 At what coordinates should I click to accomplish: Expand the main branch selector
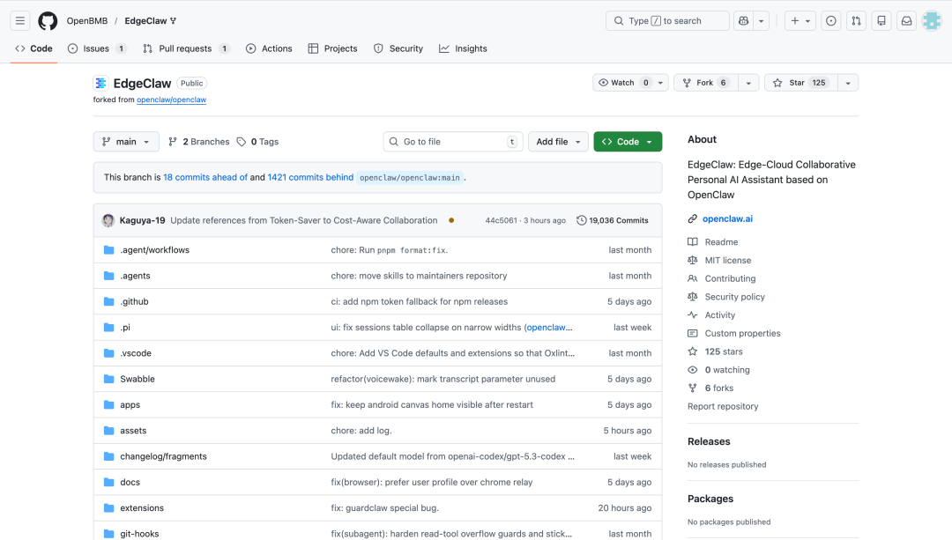pyautogui.click(x=126, y=142)
